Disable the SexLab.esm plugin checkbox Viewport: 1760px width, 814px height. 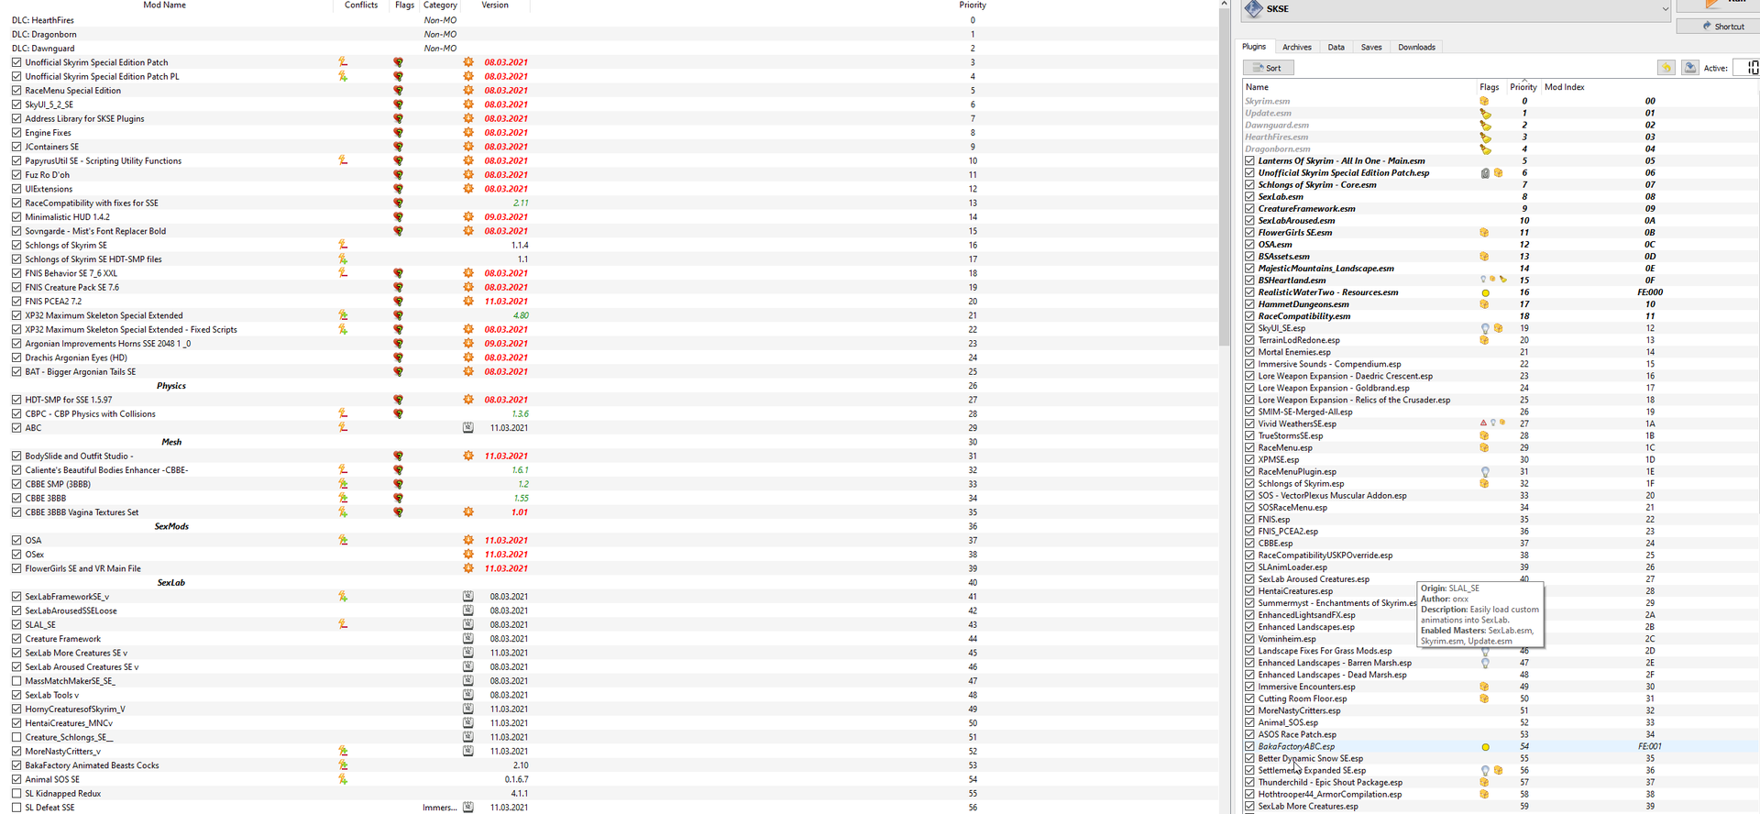[x=1249, y=197]
